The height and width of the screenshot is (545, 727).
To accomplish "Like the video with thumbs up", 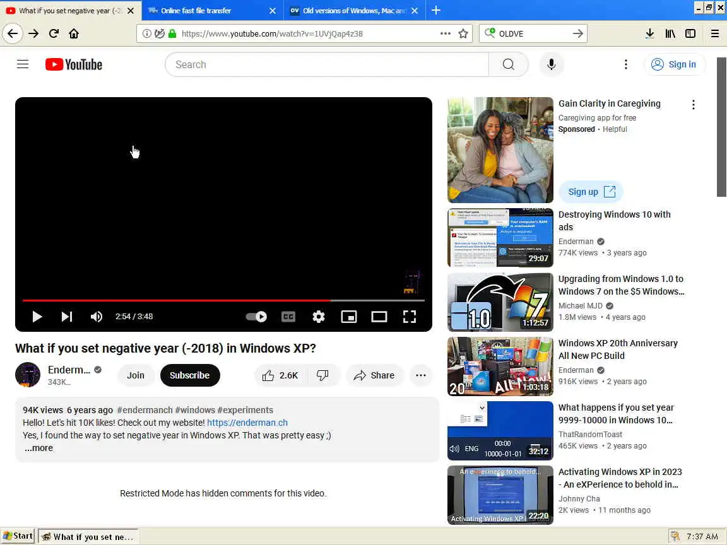I will [281, 375].
